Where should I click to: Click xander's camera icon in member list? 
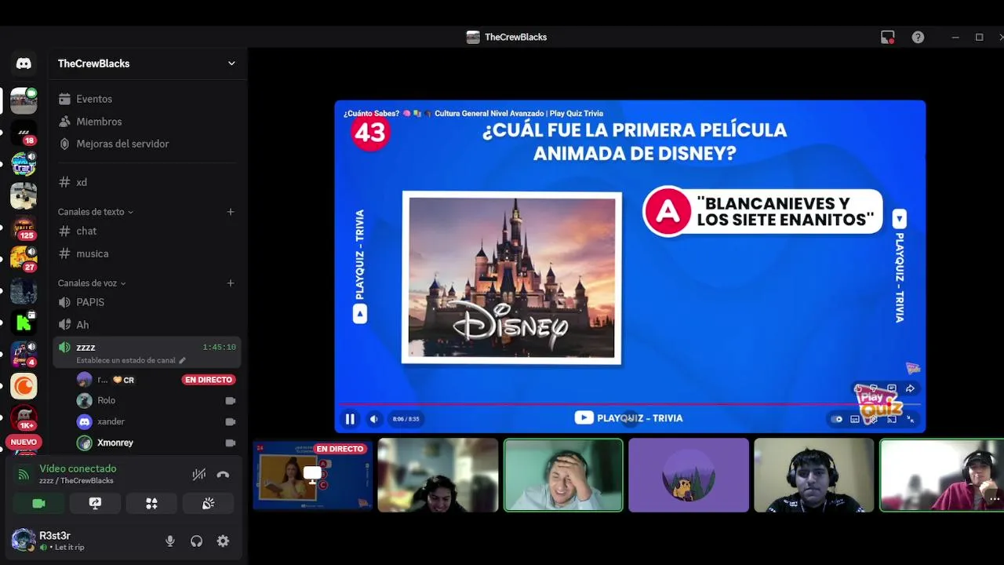(x=231, y=421)
